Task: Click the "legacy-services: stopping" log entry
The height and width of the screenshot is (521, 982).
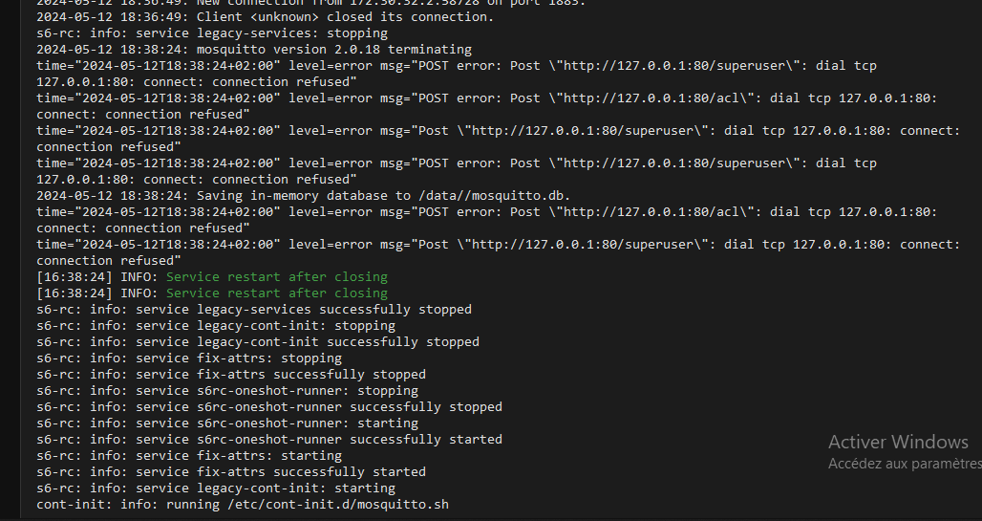Action: point(212,33)
